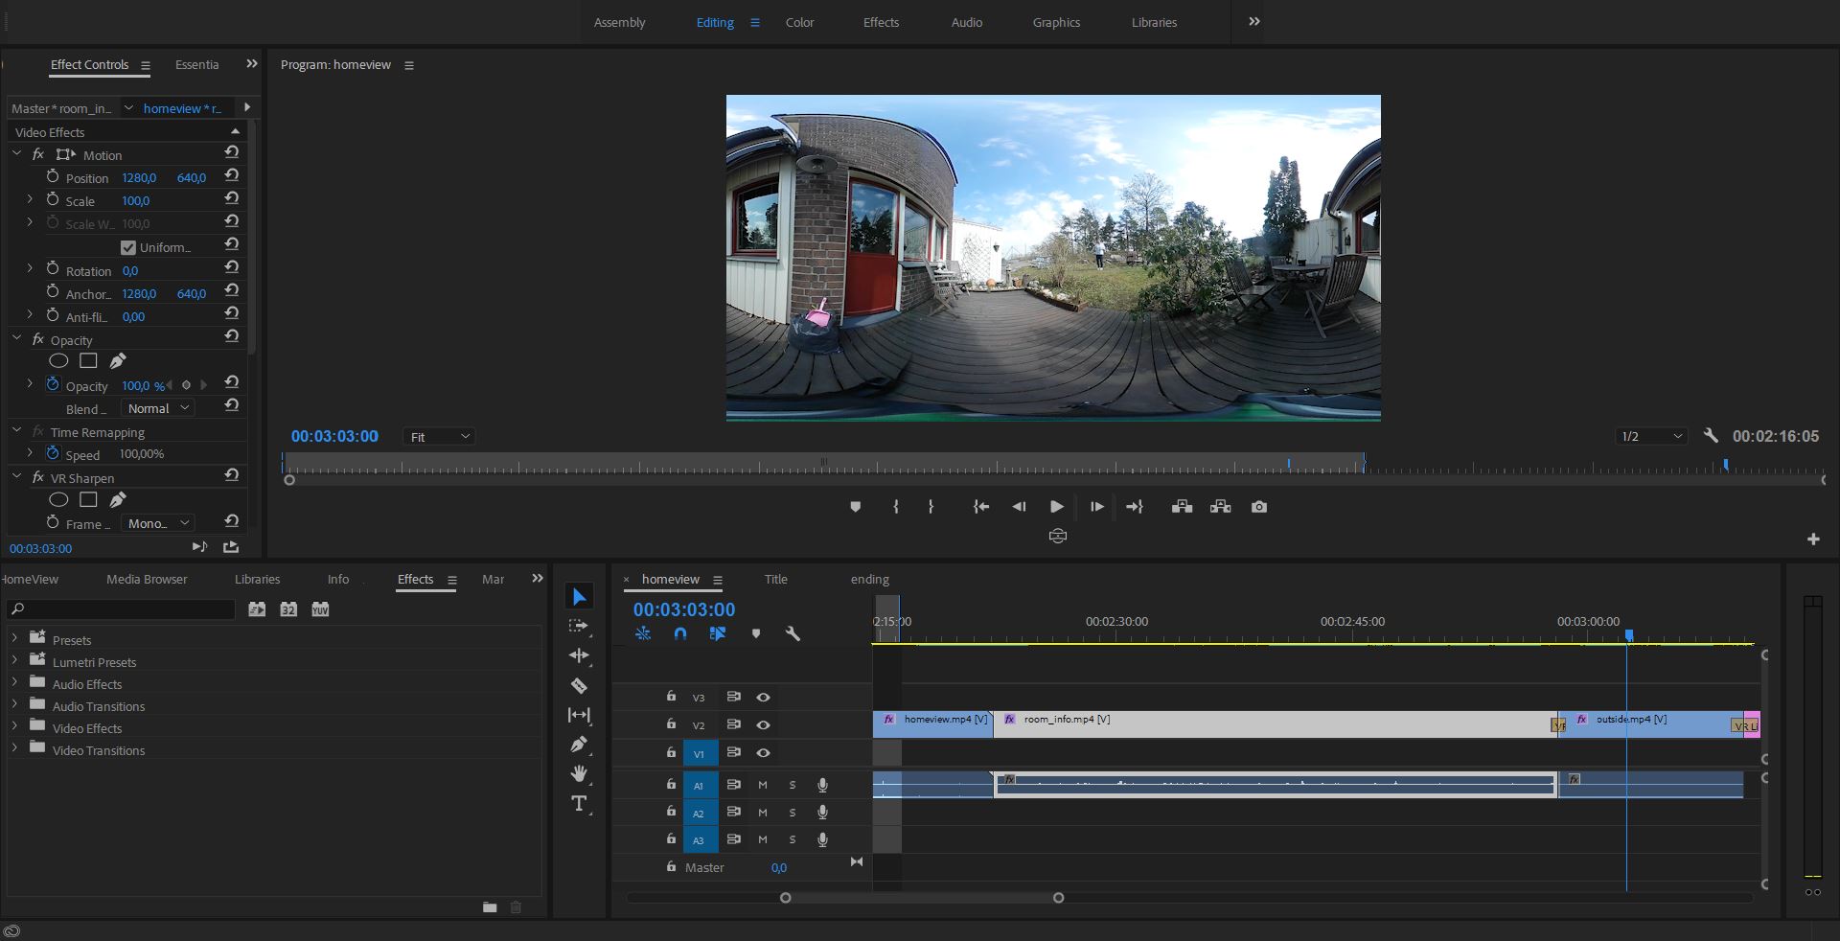
Task: Open Frame Layout Mono dropdown
Action: pyautogui.click(x=158, y=523)
